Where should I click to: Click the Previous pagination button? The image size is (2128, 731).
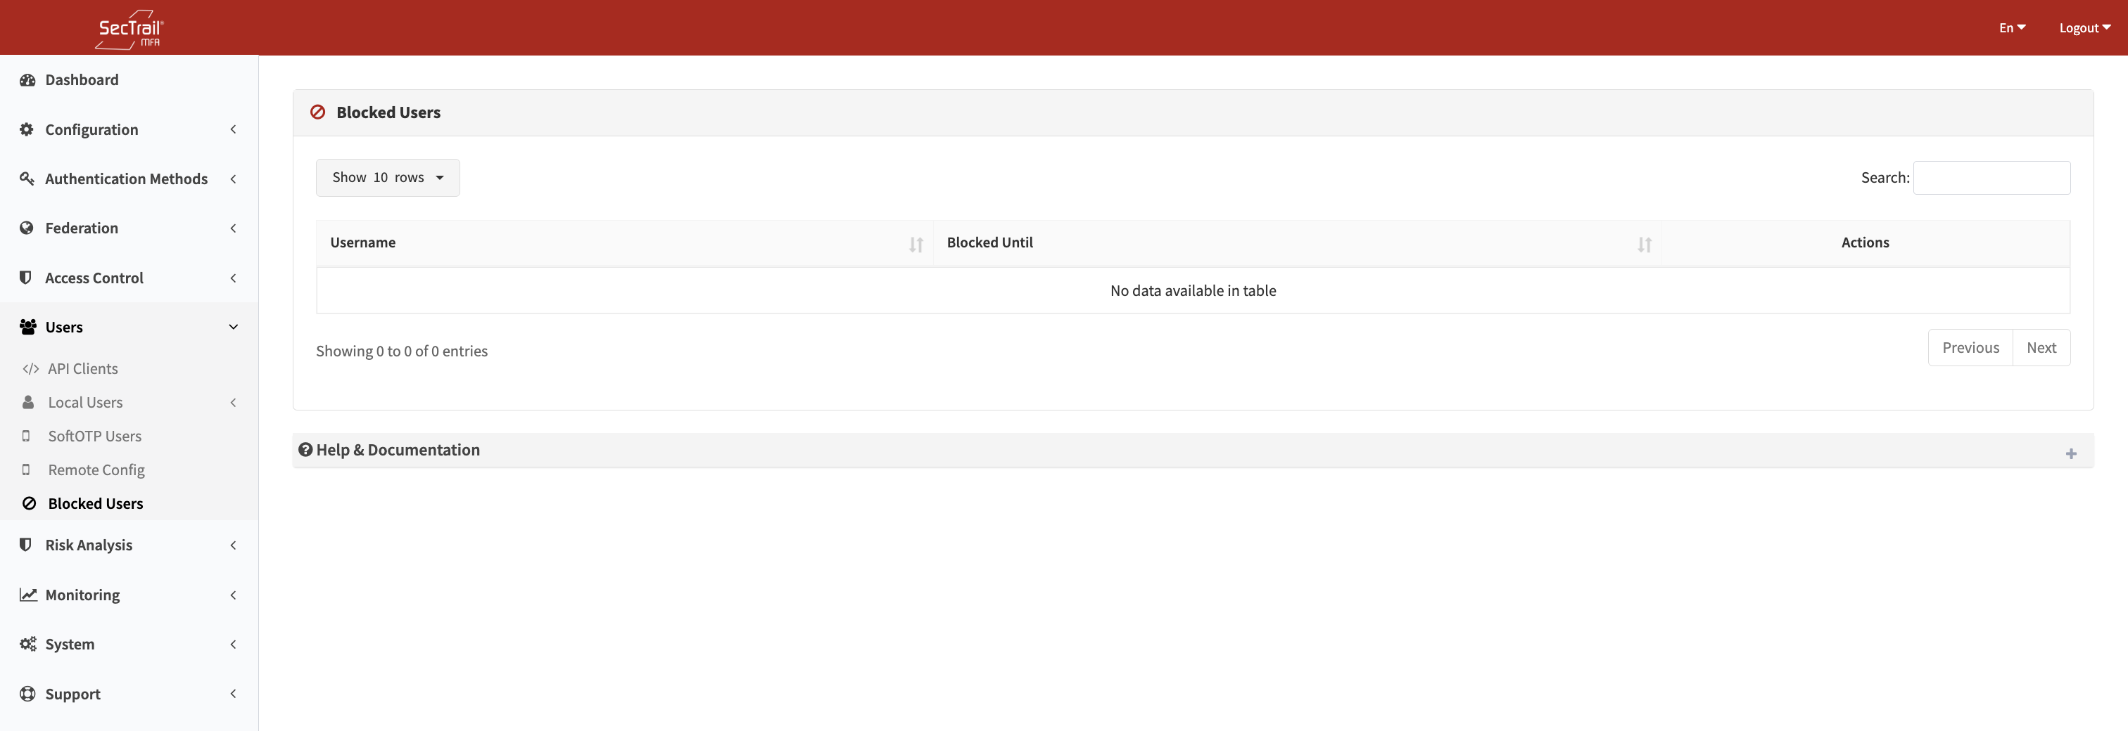coord(1970,348)
